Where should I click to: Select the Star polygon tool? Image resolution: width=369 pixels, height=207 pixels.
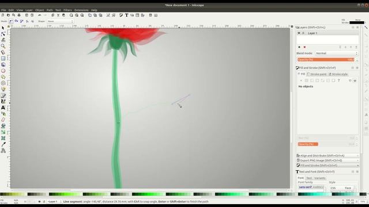click(3, 76)
